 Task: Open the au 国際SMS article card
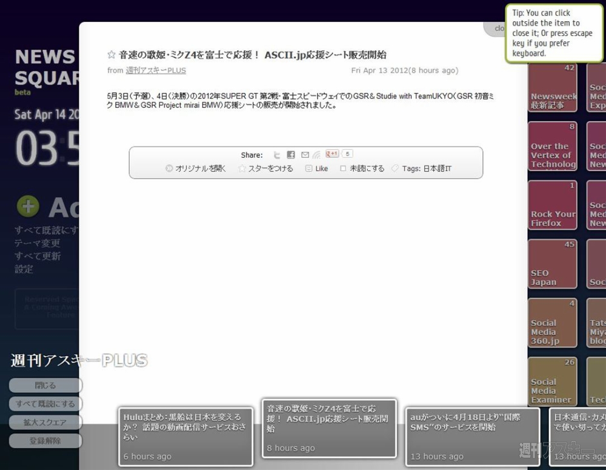tap(473, 437)
